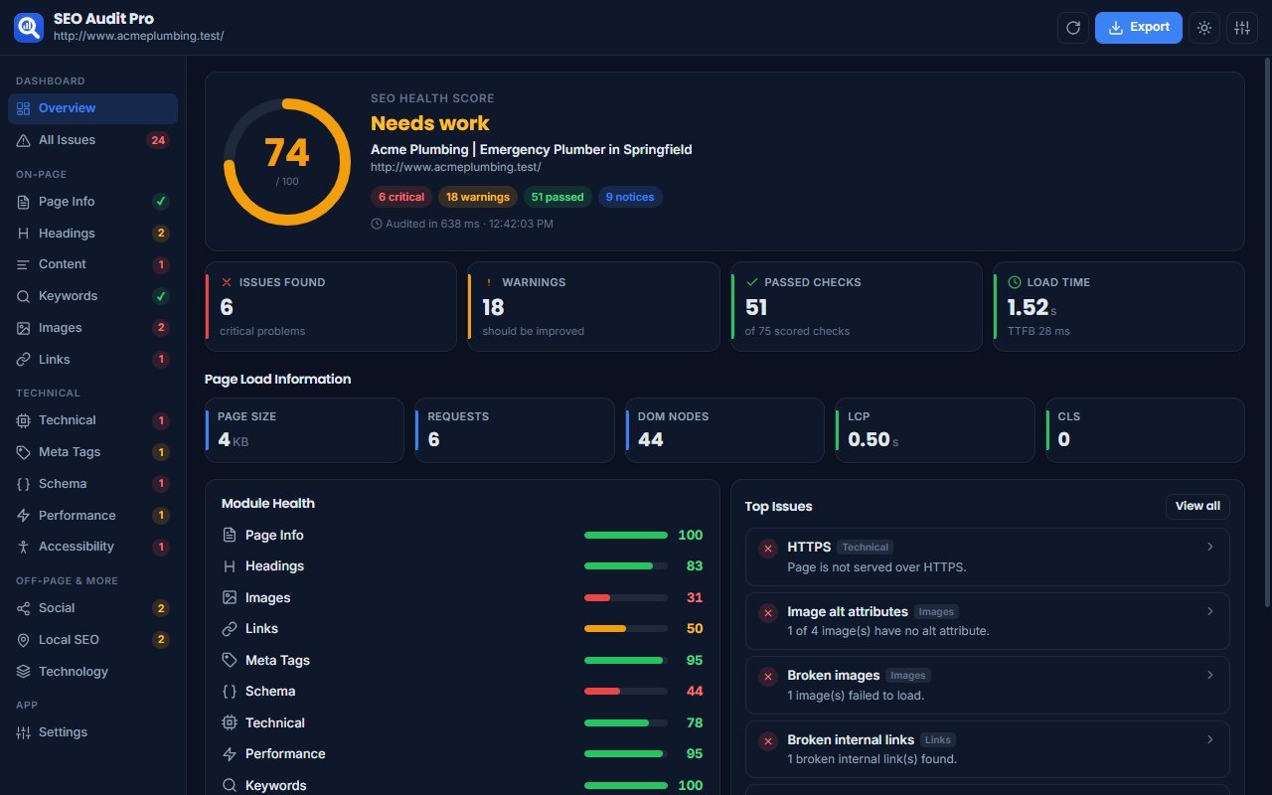Click the Links module health progress bar

coord(626,629)
